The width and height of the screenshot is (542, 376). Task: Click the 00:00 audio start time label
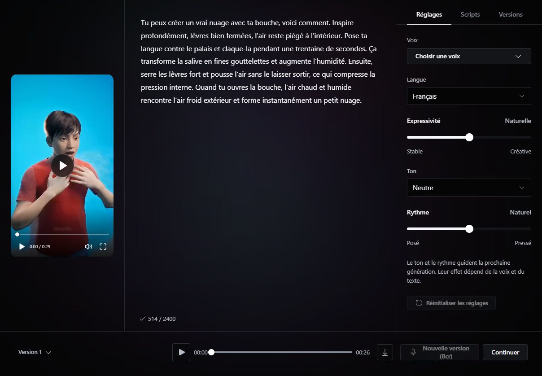(201, 353)
